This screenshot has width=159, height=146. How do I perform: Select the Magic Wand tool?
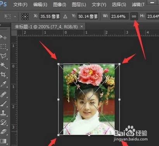point(3,65)
